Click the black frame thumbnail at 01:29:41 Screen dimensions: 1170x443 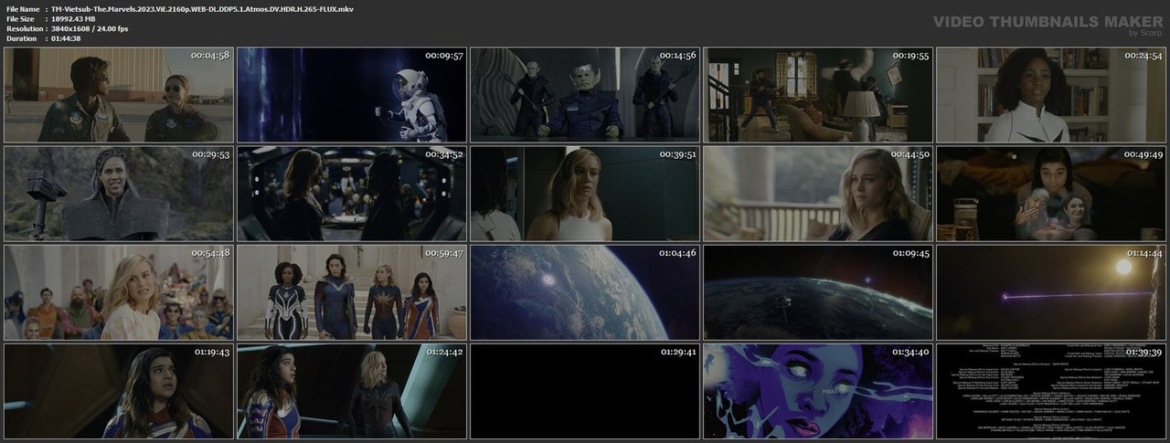point(584,390)
